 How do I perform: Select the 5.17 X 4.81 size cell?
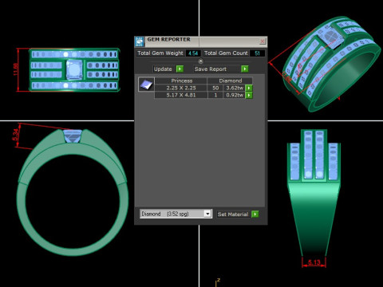point(181,95)
